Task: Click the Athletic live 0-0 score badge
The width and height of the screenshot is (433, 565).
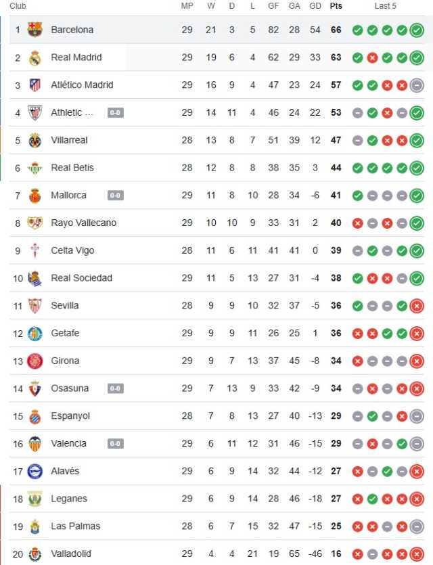Action: [x=115, y=113]
